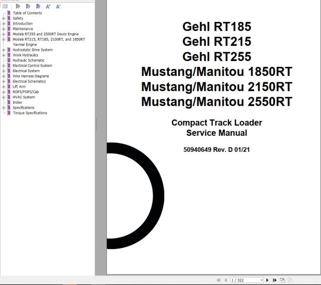Open the bookmarks options menu icon
This screenshot has width=321, height=285.
(x=5, y=6)
